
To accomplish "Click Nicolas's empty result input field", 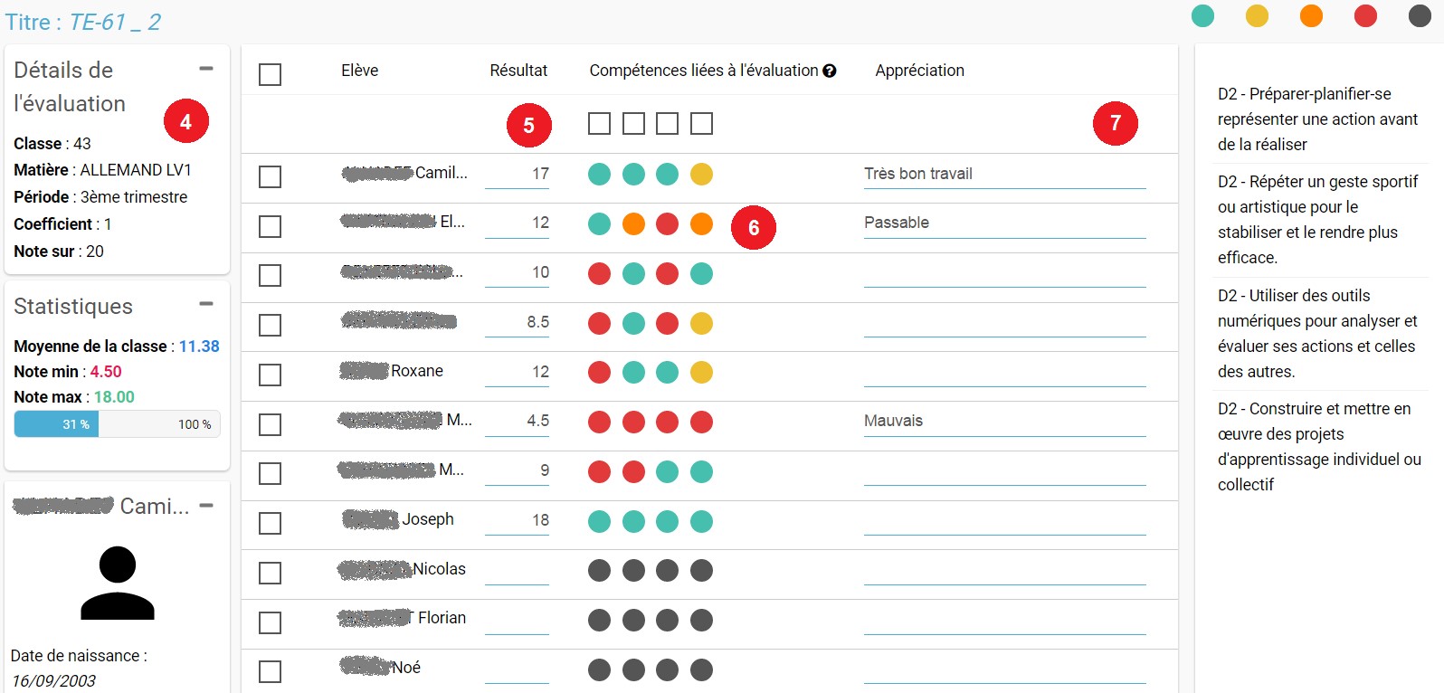I will (517, 571).
